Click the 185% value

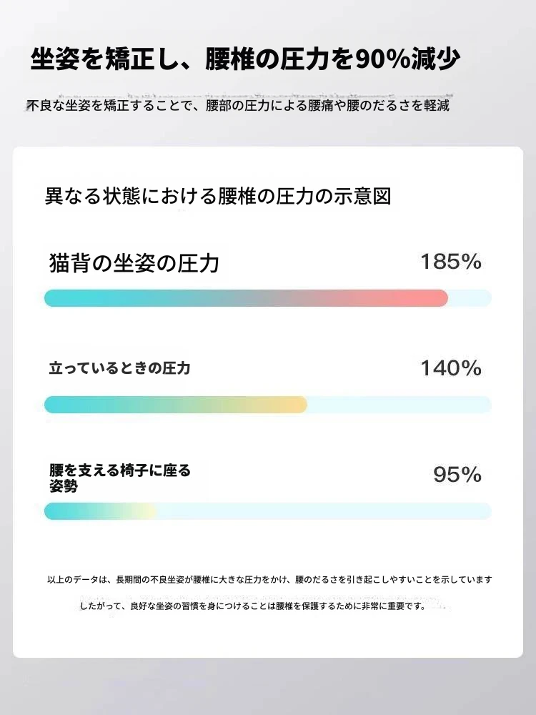pyautogui.click(x=451, y=262)
